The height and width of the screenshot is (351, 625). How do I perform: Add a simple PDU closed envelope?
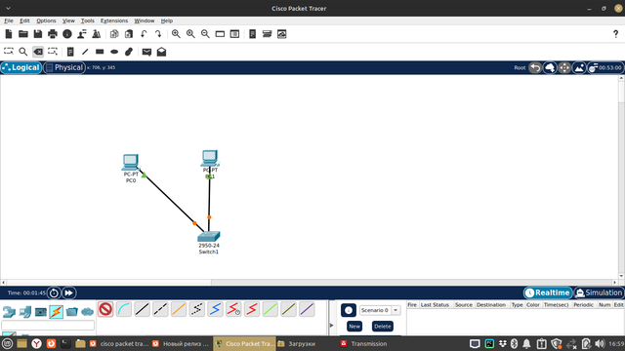146,52
